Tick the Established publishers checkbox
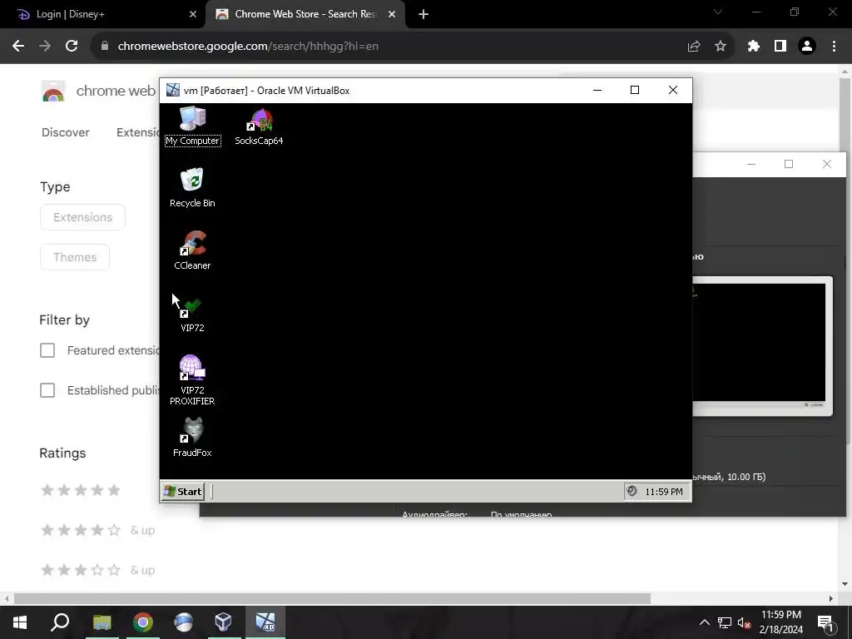This screenshot has height=639, width=852. [47, 390]
